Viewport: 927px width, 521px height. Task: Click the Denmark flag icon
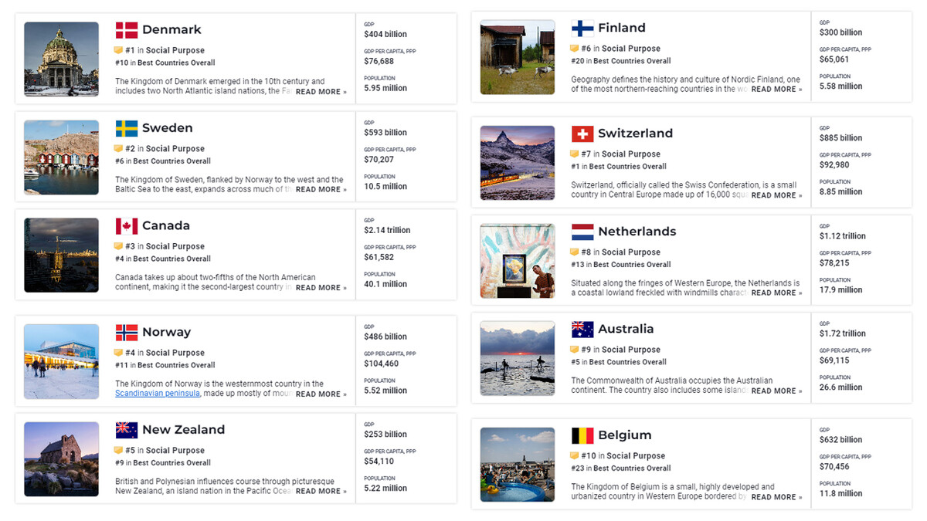coord(127,30)
